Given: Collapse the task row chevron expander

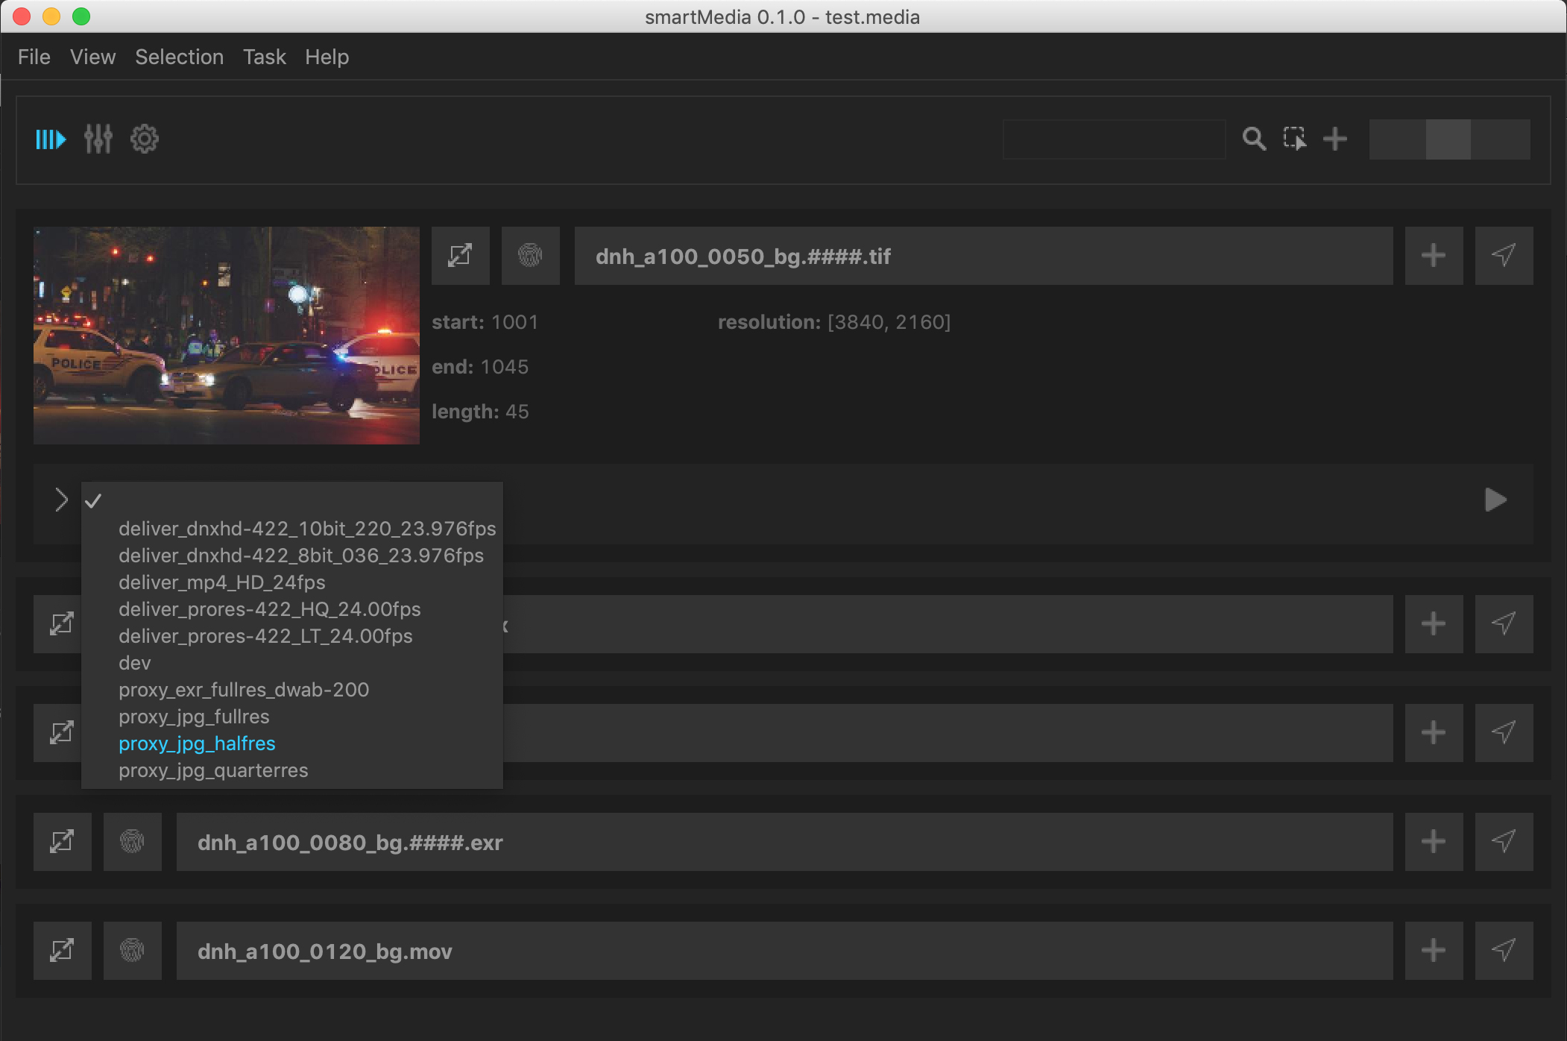Looking at the screenshot, I should pyautogui.click(x=61, y=500).
